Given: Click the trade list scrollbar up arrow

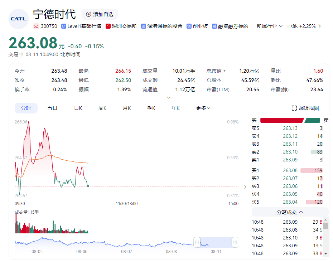Looking at the screenshot, I should 325,220.
